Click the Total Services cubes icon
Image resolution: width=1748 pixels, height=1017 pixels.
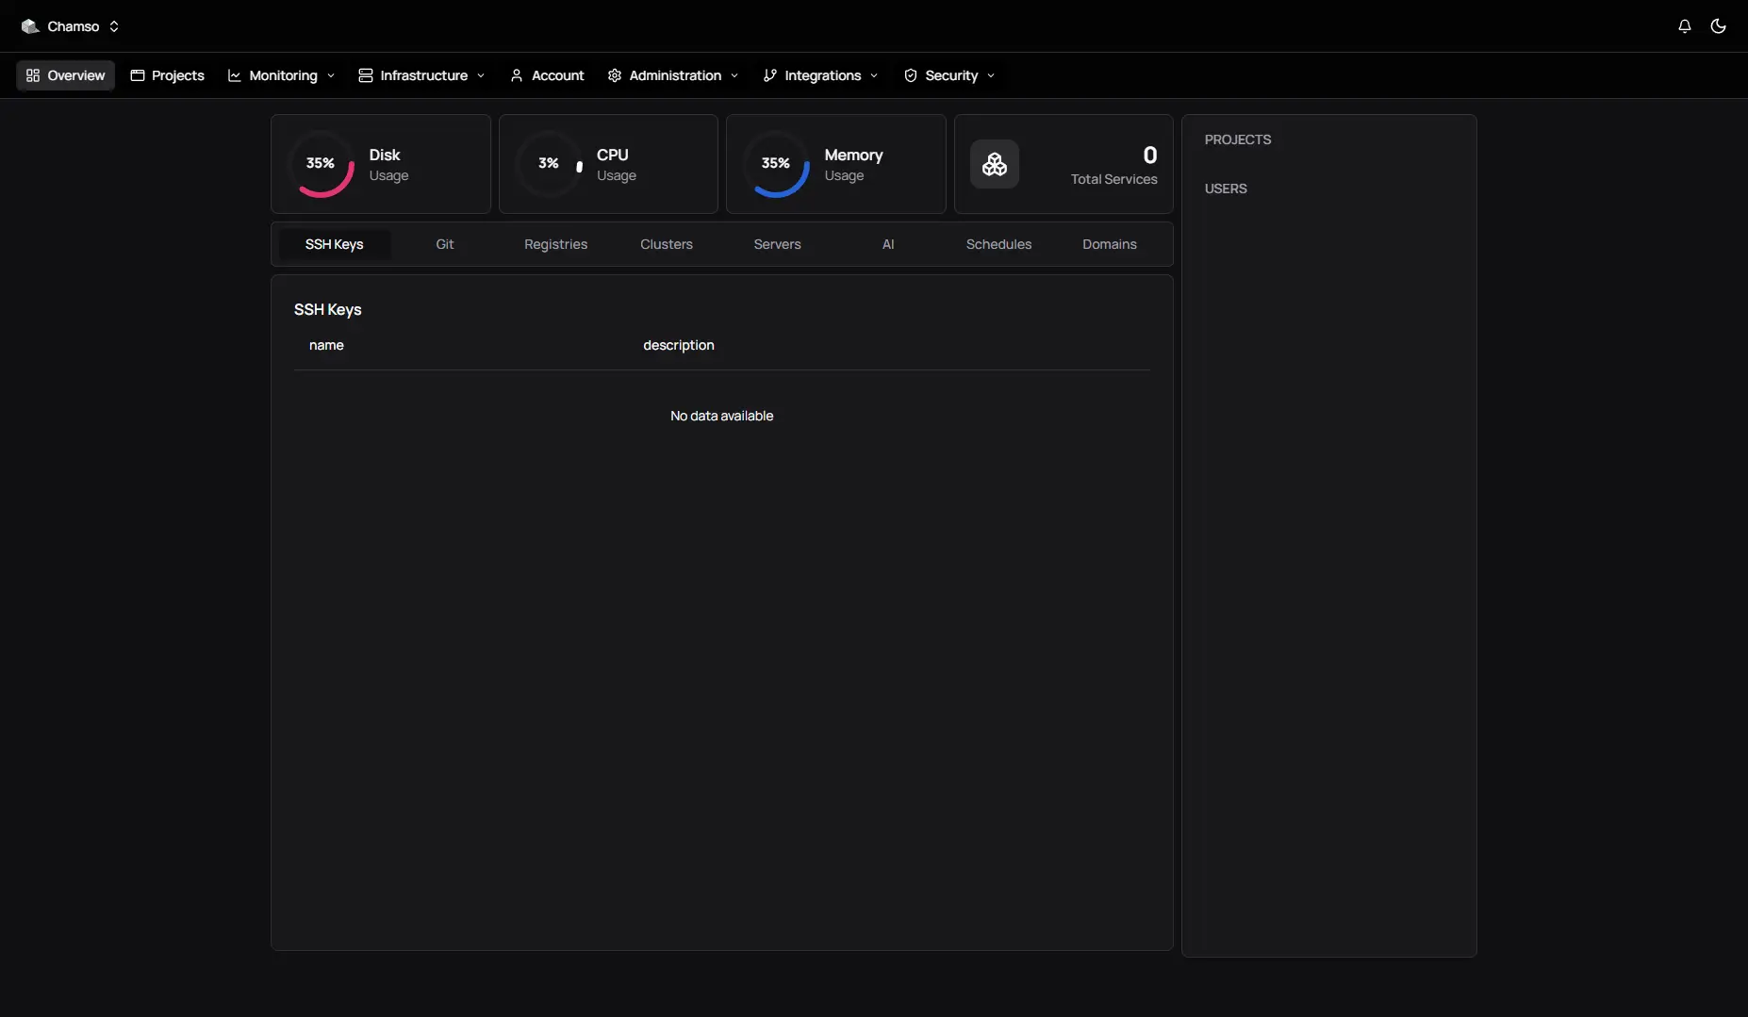point(995,164)
